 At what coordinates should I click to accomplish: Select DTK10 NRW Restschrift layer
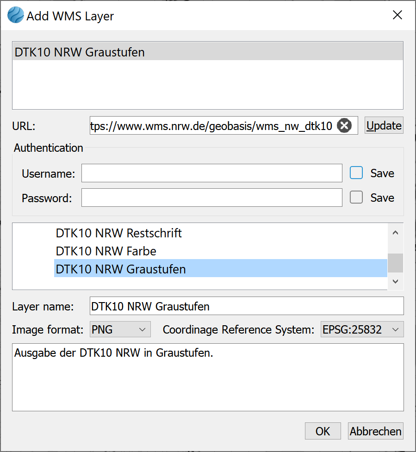click(x=119, y=233)
